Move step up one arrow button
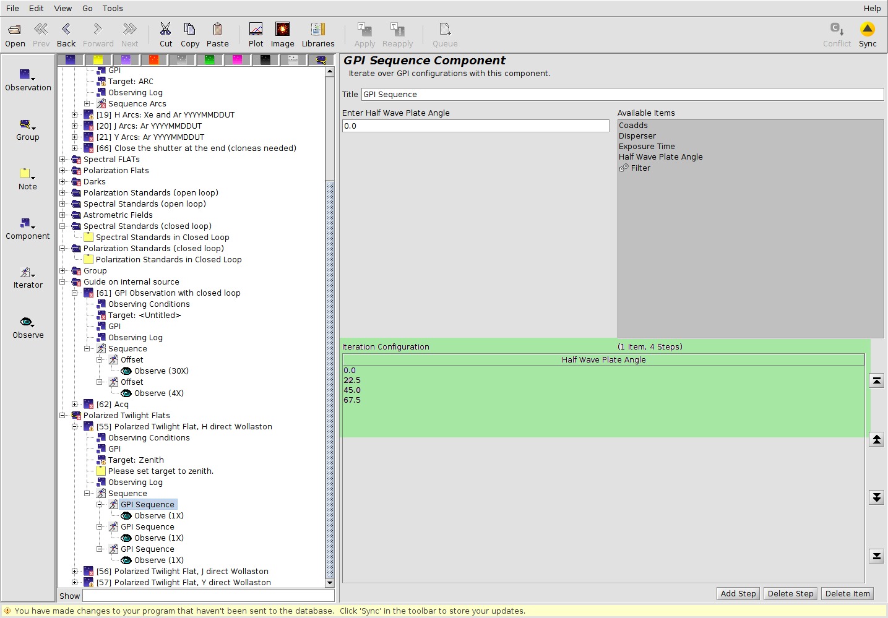 (877, 439)
